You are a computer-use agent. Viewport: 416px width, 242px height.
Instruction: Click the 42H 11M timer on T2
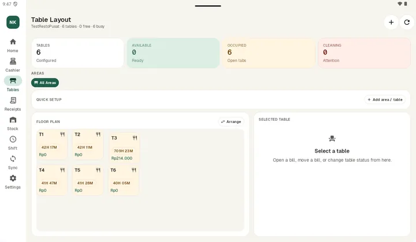pyautogui.click(x=85, y=147)
